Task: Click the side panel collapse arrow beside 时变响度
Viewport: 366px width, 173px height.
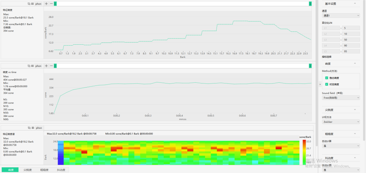Action: pyautogui.click(x=320, y=84)
